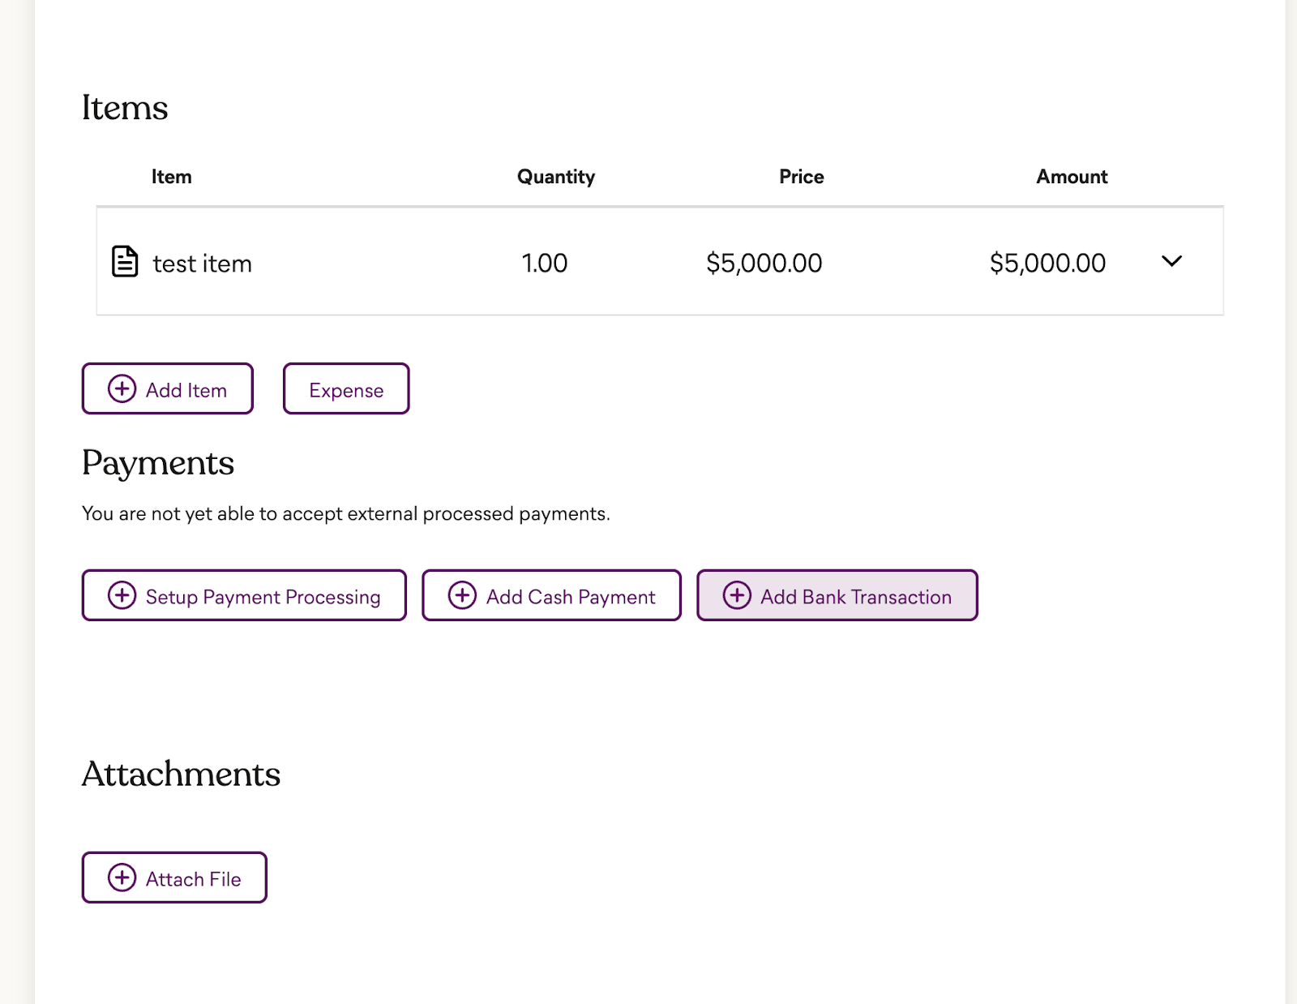This screenshot has width=1297, height=1004.
Task: Click the plus icon in Setup Payment Processing
Action: pos(122,596)
